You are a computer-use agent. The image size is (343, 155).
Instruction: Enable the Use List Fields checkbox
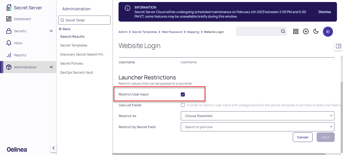click(183, 105)
